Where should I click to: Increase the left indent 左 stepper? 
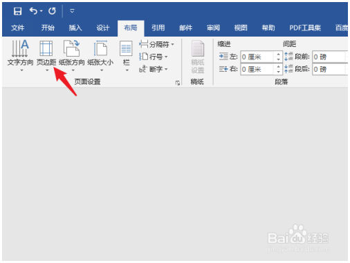[x=278, y=55]
